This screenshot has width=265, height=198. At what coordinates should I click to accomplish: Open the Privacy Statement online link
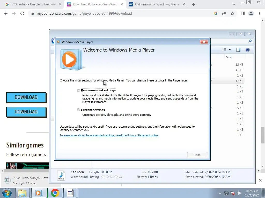coord(109,135)
